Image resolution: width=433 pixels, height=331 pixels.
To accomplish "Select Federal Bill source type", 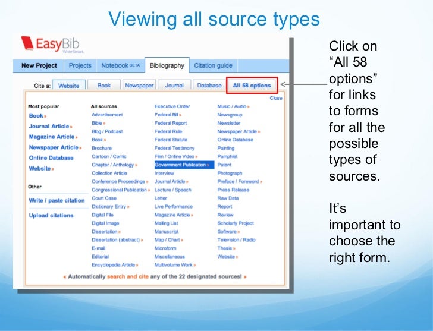I will [168, 115].
